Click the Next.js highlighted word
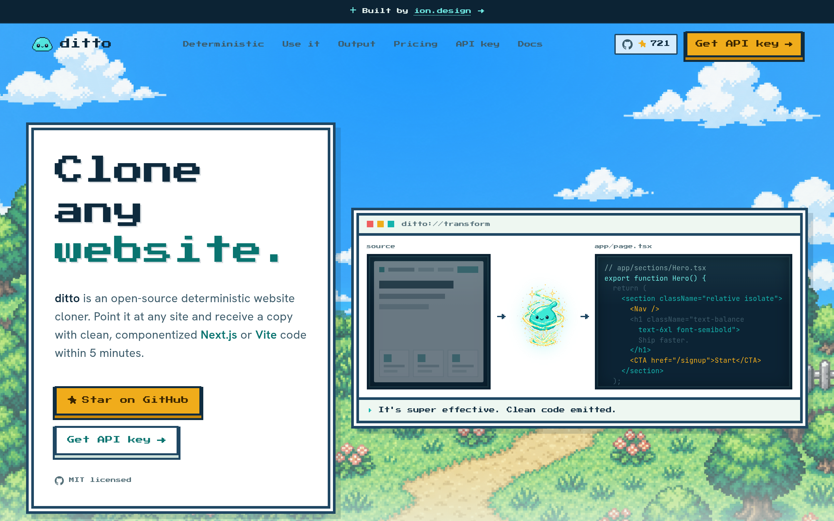Viewport: 834px width, 521px height. pyautogui.click(x=219, y=335)
